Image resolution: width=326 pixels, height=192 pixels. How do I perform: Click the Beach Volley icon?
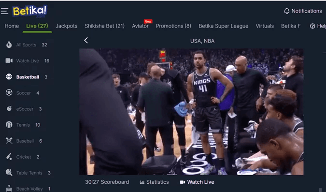pyautogui.click(x=9, y=188)
